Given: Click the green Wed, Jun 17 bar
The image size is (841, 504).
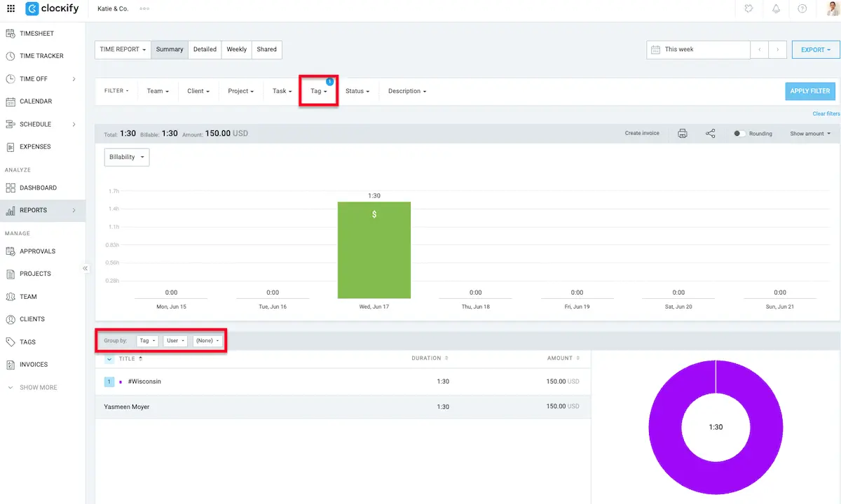Looking at the screenshot, I should point(374,250).
